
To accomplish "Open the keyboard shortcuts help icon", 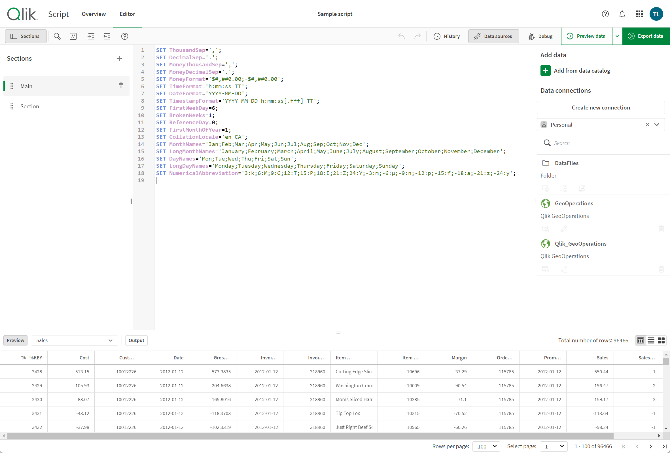I will (x=125, y=36).
